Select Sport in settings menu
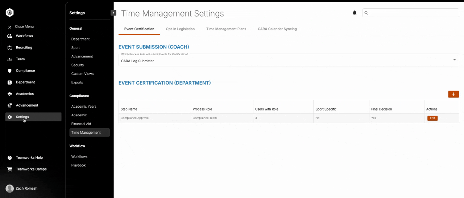The width and height of the screenshot is (464, 198). click(x=75, y=48)
